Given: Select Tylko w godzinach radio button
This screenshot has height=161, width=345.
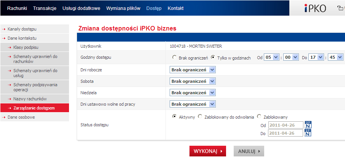Looking at the screenshot, I should click(213, 57).
